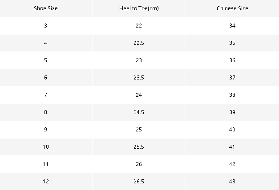Select Chinese size 34 cell
The width and height of the screenshot is (279, 190).
[232, 26]
